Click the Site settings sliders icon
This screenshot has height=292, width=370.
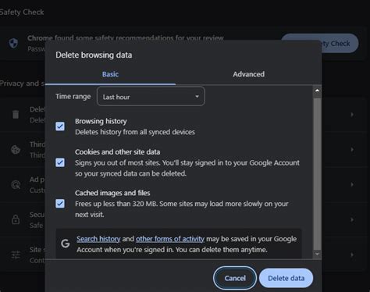(16, 255)
